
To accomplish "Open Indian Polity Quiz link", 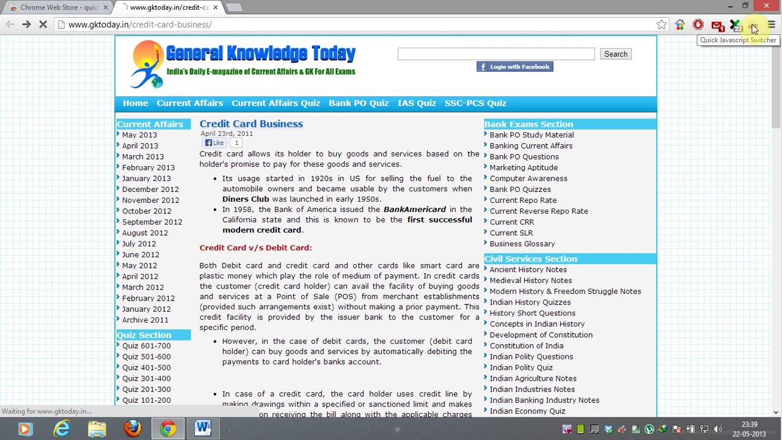I will click(x=521, y=367).
